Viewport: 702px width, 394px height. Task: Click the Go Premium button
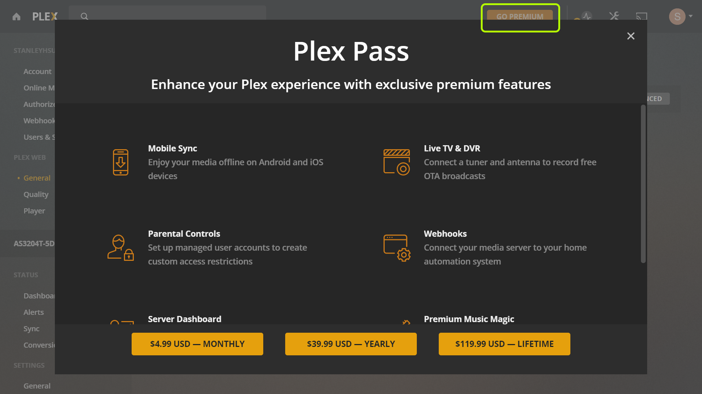[x=520, y=16]
